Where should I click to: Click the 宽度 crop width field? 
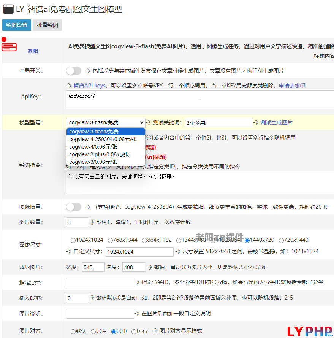(93, 267)
